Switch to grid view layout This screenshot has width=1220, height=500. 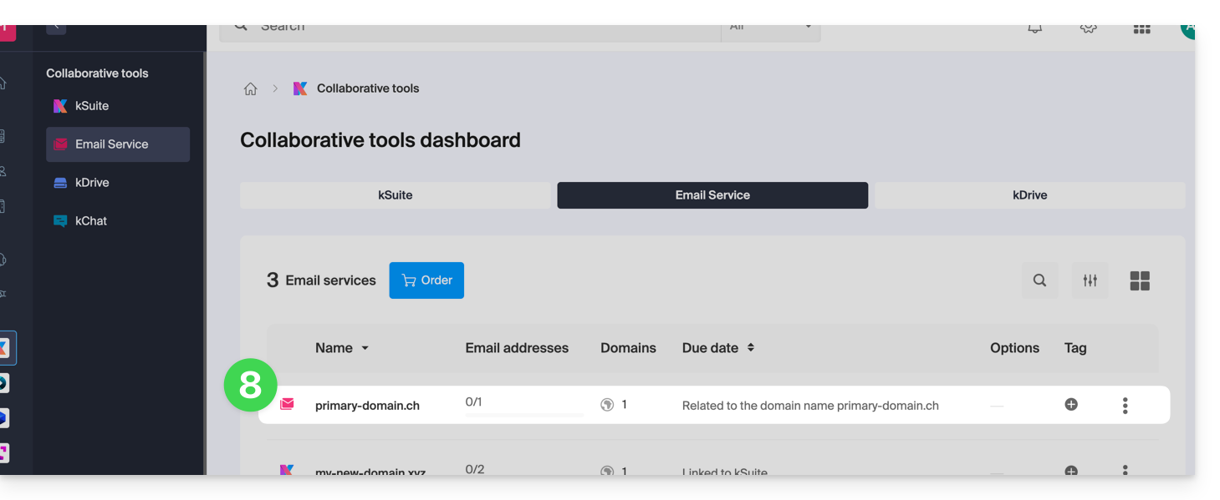(x=1140, y=280)
